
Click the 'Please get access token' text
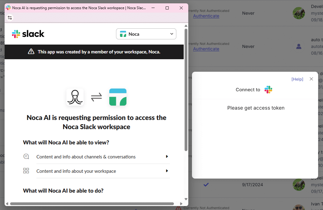pyautogui.click(x=256, y=108)
